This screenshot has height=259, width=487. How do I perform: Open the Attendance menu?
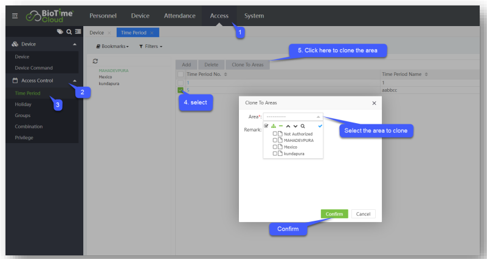pyautogui.click(x=179, y=16)
